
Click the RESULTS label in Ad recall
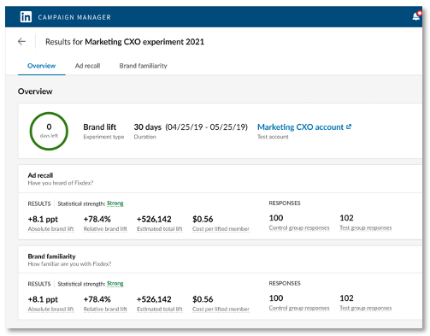tap(39, 203)
